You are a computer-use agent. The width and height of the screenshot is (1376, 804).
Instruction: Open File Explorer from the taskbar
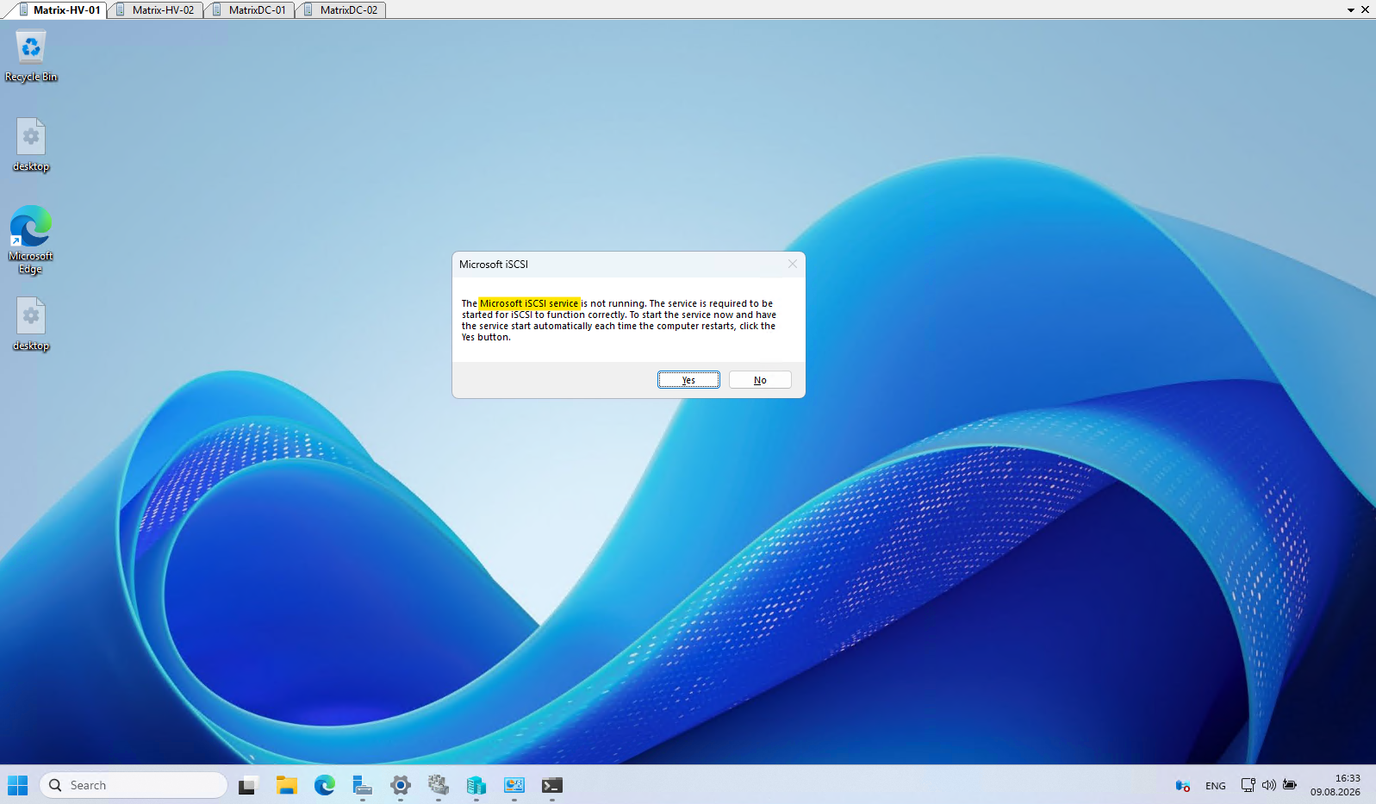(x=287, y=785)
